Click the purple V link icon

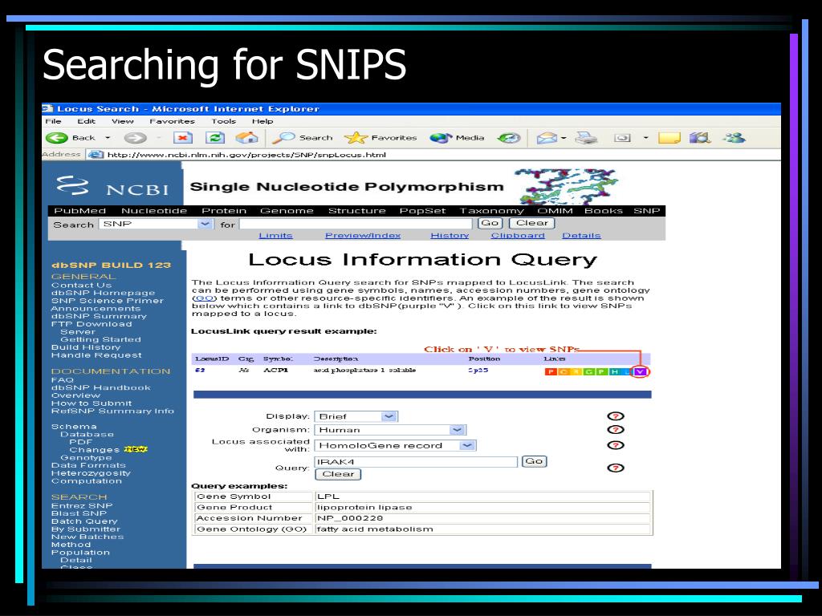point(640,372)
